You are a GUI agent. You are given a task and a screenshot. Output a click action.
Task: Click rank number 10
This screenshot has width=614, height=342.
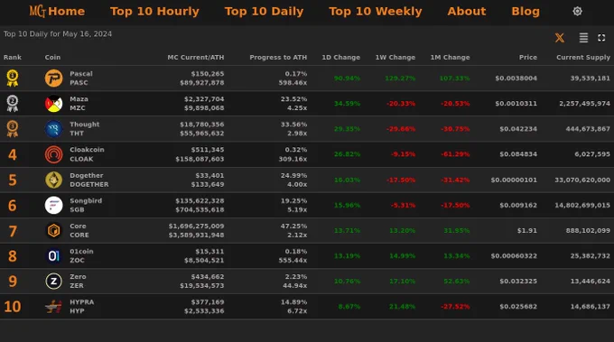point(13,307)
